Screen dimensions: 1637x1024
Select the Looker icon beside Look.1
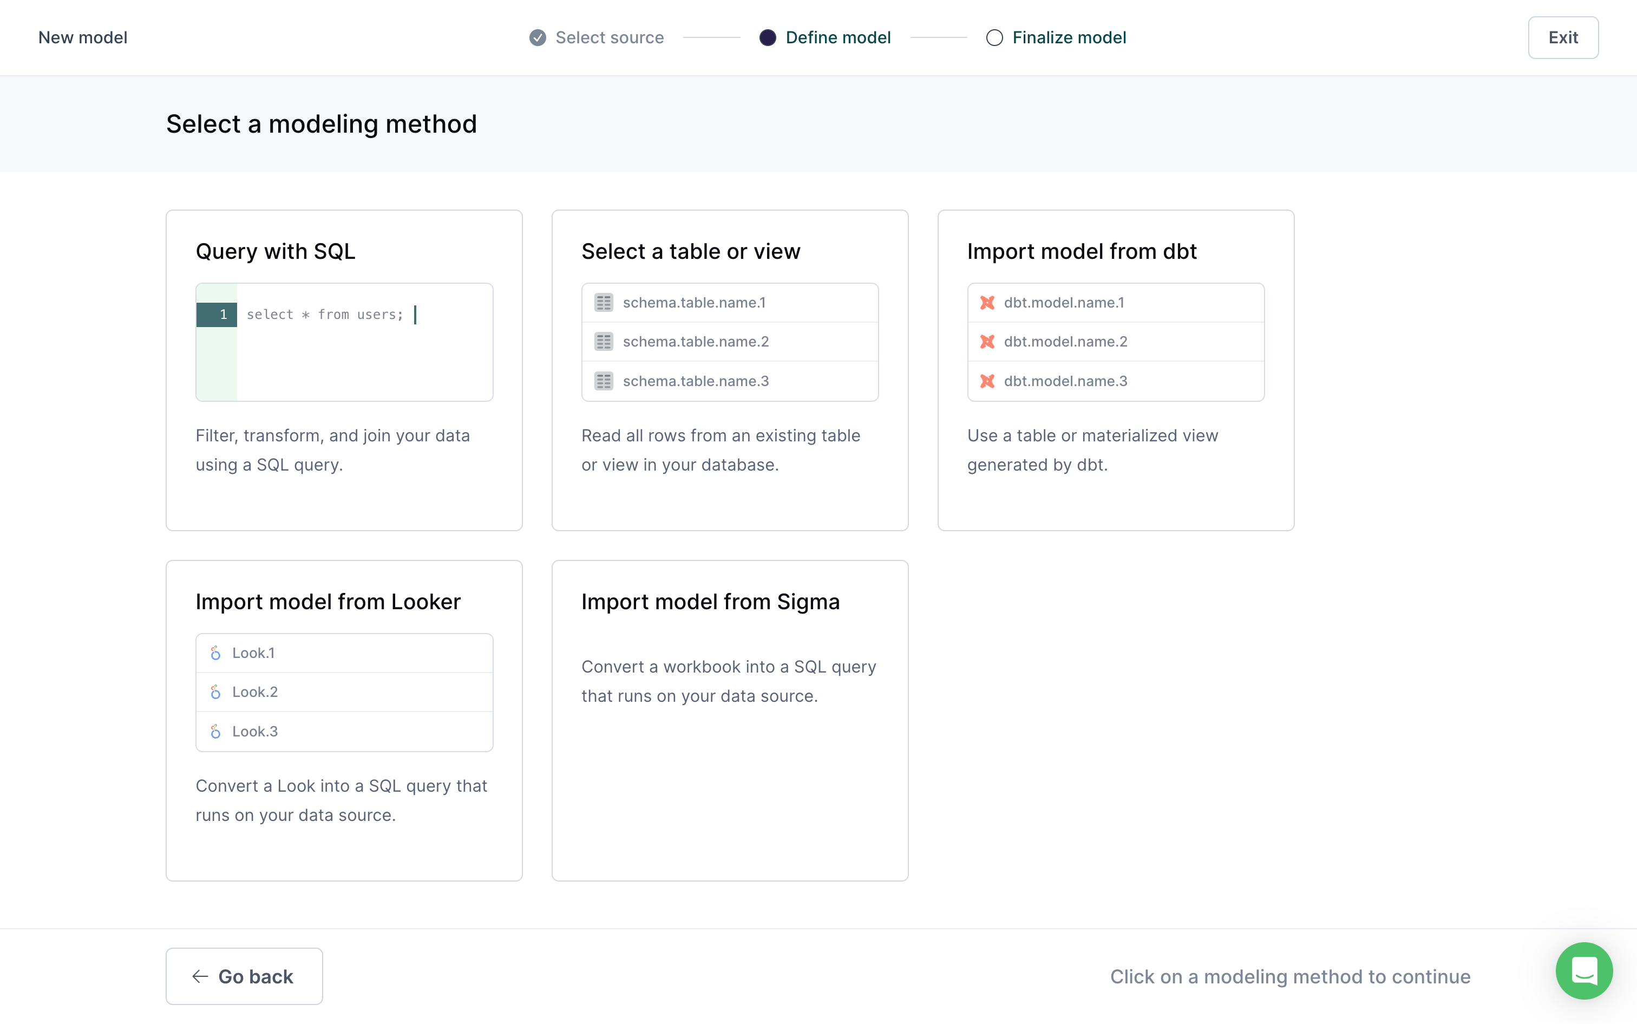pos(215,653)
